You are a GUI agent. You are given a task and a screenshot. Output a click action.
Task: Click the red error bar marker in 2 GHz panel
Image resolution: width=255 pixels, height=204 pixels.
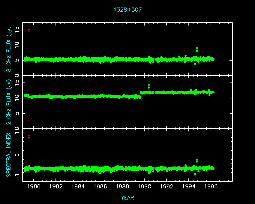click(x=29, y=120)
